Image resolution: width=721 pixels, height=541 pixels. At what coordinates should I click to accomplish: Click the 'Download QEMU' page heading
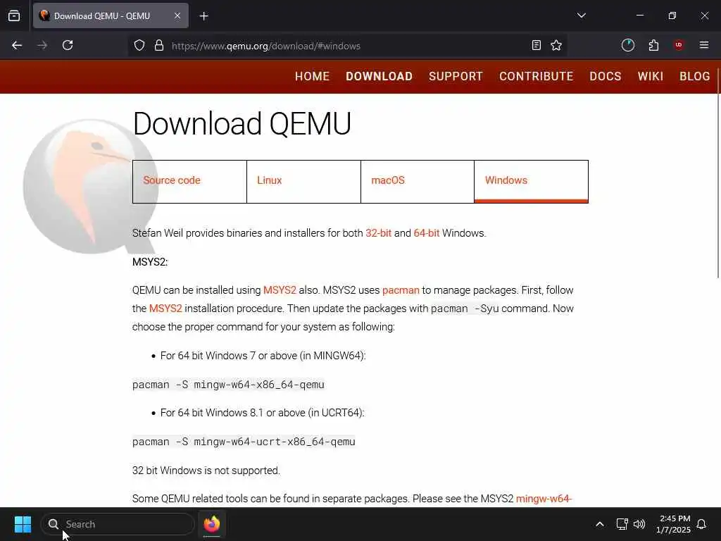242,123
